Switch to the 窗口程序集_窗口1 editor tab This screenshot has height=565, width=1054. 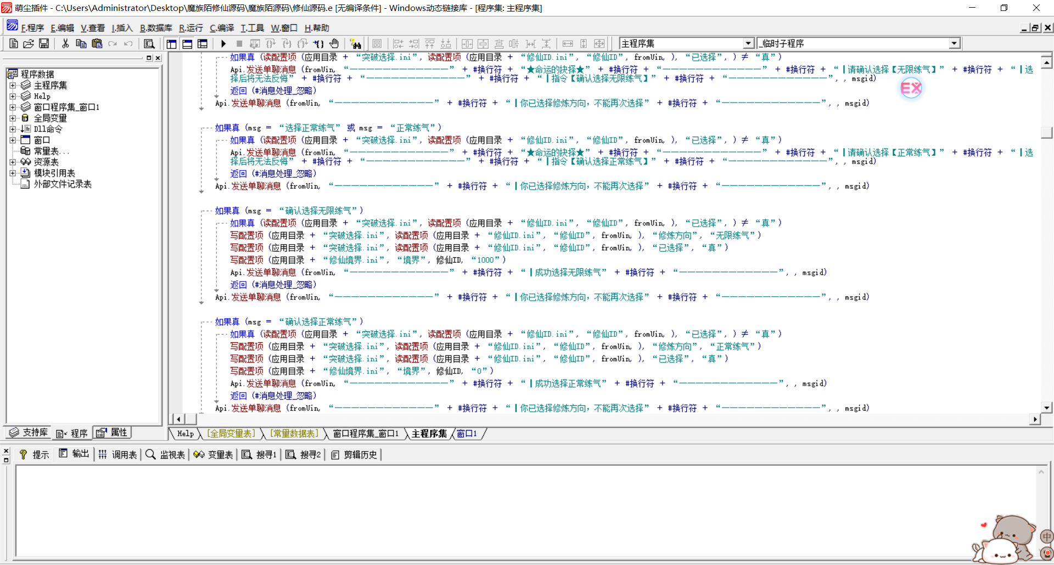click(366, 434)
